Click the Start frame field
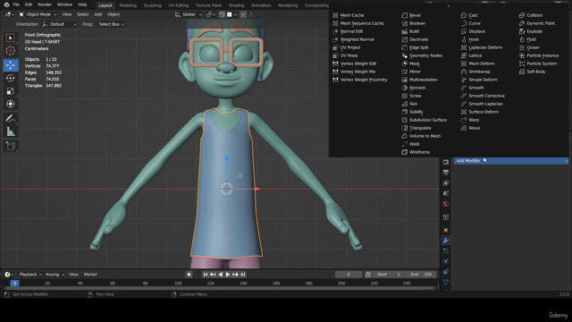Screen dimensions: 572x322 [389, 275]
